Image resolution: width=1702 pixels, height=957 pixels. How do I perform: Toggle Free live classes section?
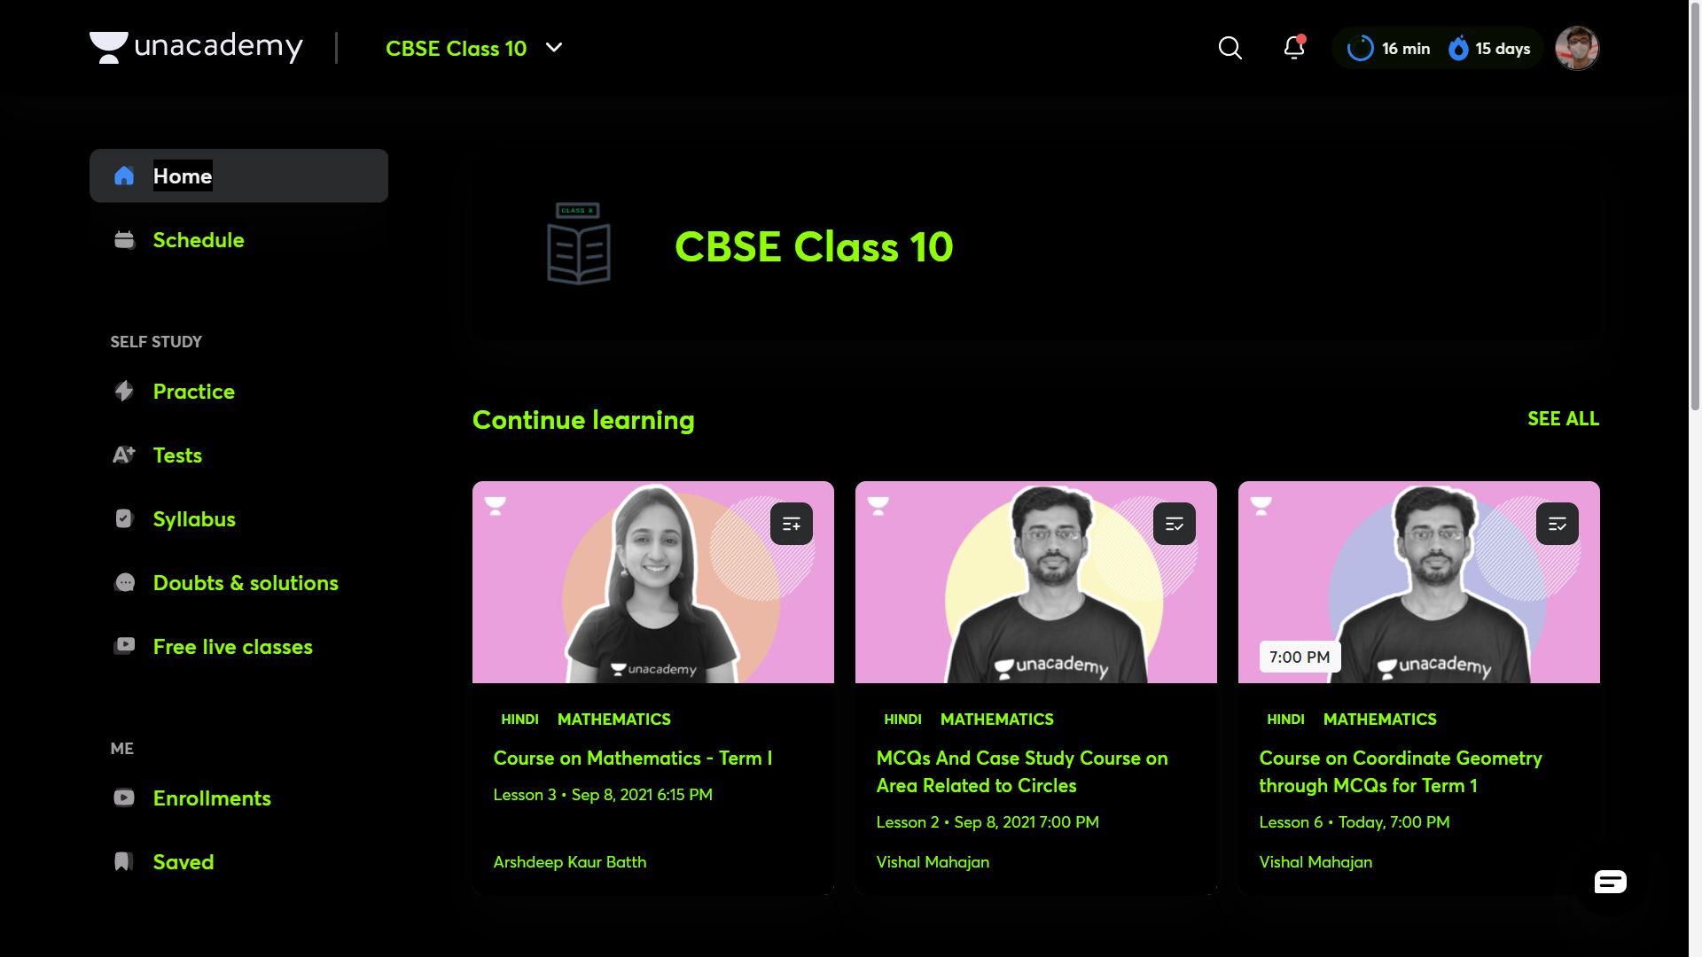(232, 645)
